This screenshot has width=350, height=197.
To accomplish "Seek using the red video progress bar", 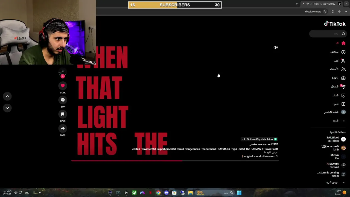I will 175,161.
